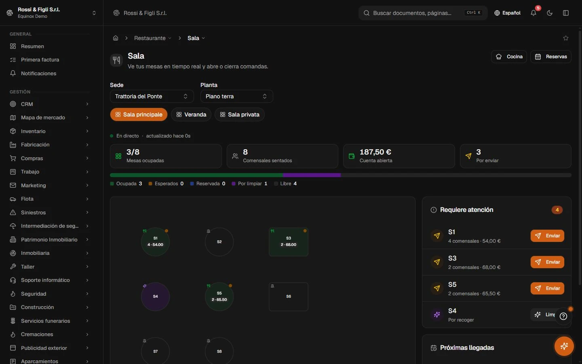The height and width of the screenshot is (364, 582).
Task: Select square table S6 on the floor plan
Action: (x=289, y=296)
